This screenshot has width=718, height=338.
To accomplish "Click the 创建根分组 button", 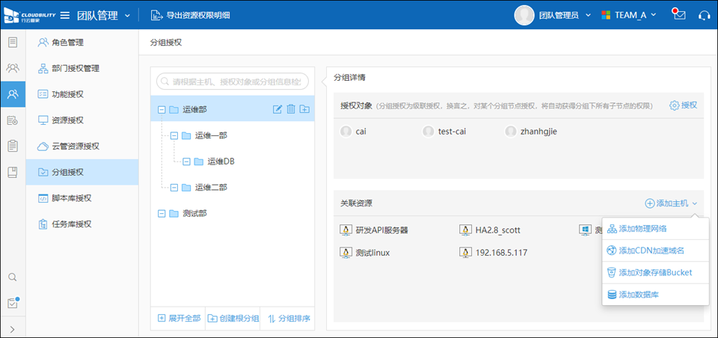I will tap(233, 319).
